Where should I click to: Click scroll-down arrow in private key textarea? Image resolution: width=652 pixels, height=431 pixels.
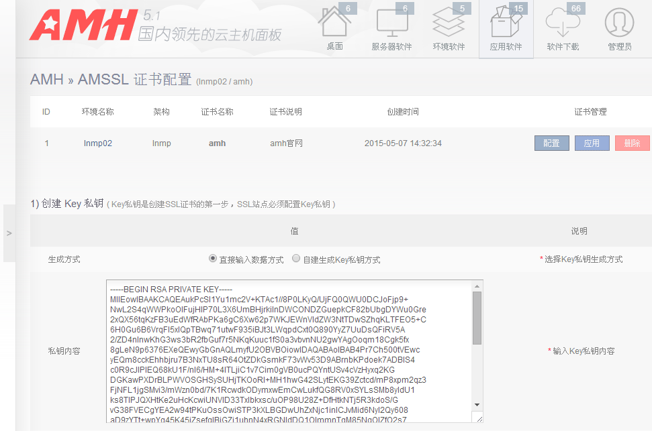point(477,404)
